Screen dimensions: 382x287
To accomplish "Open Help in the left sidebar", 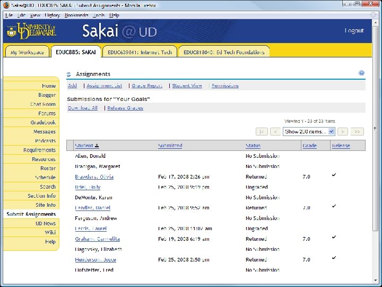I will [50, 242].
